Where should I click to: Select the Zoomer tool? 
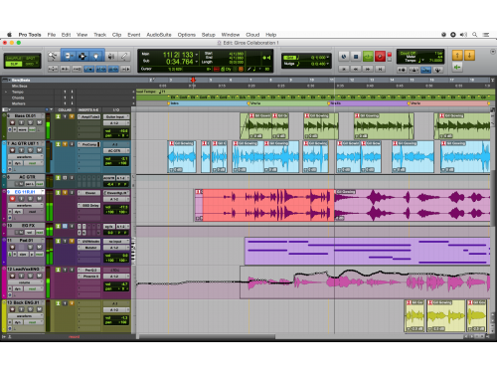[x=53, y=56]
